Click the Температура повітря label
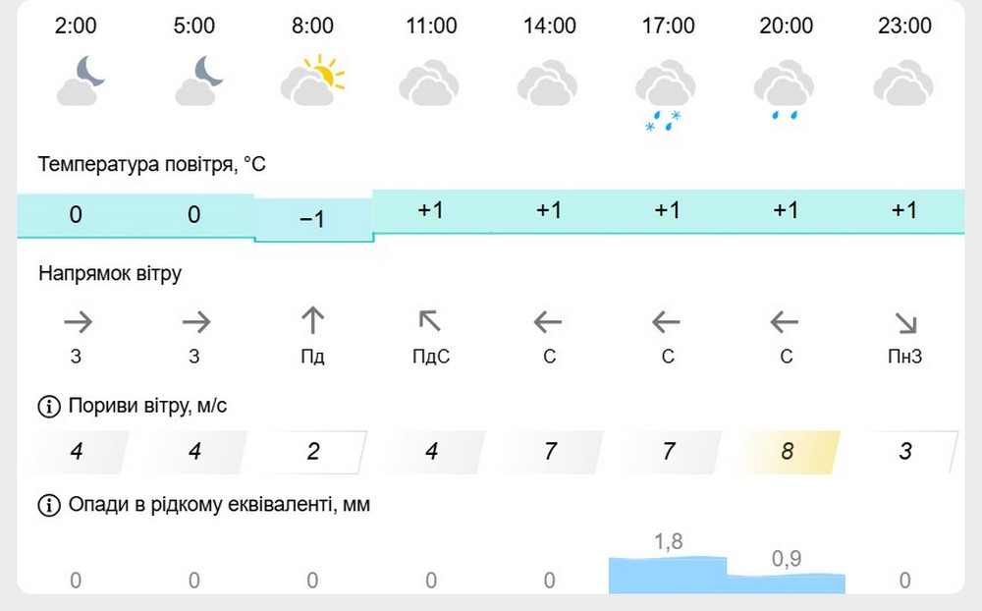 [152, 164]
